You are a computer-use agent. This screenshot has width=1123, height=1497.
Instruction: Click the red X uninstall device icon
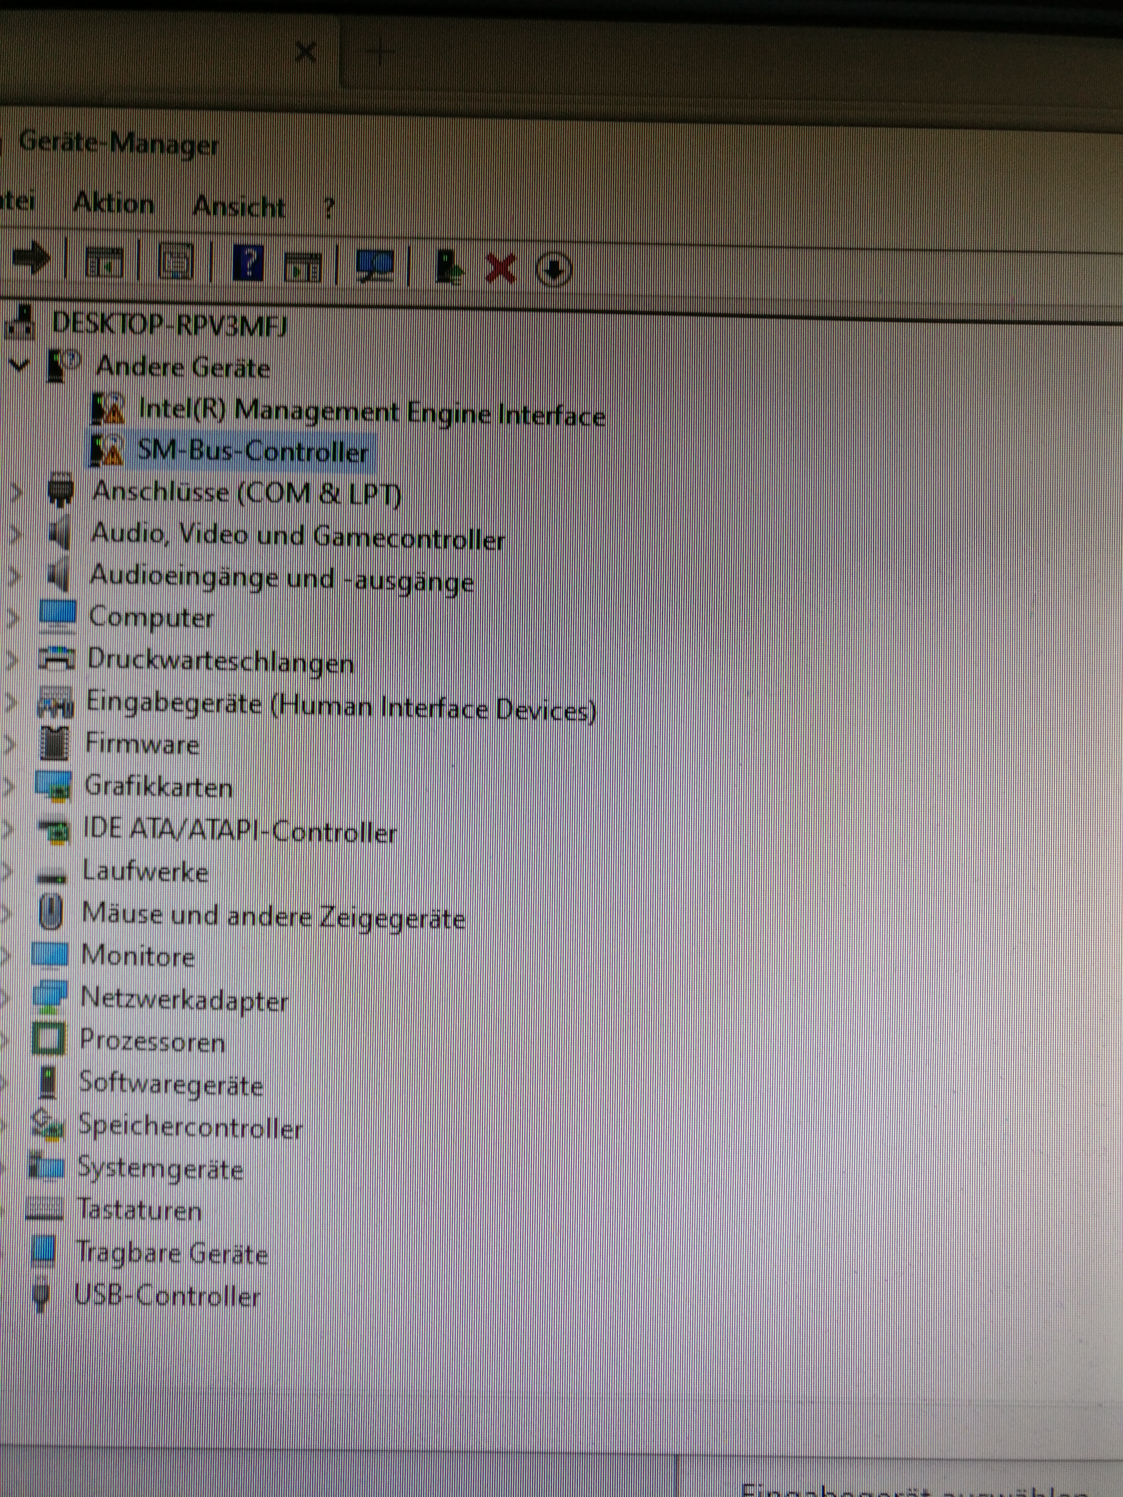[501, 269]
